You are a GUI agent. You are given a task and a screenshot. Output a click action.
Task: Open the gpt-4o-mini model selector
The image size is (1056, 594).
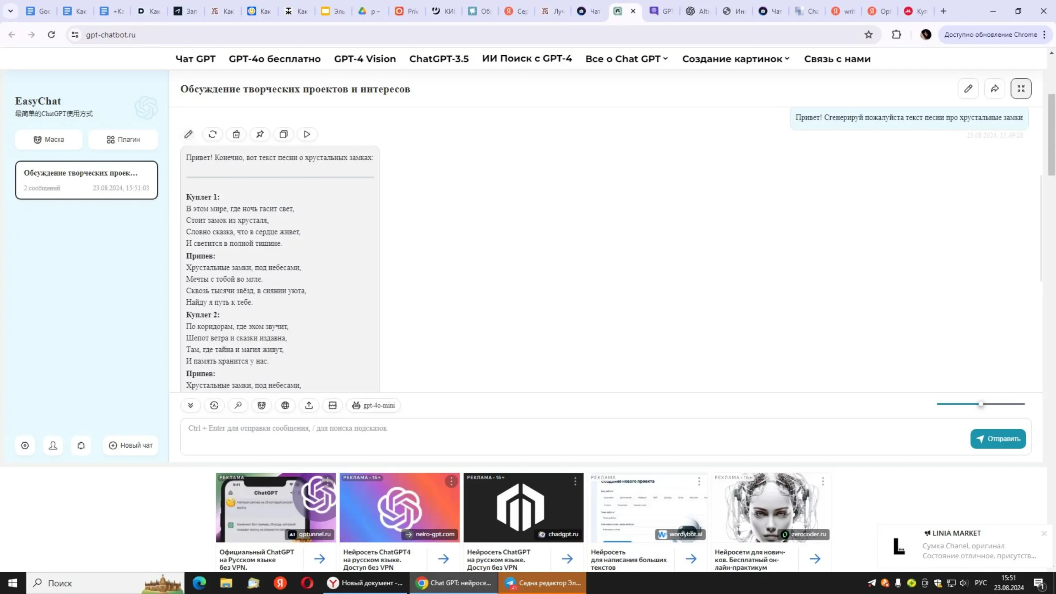click(x=374, y=405)
